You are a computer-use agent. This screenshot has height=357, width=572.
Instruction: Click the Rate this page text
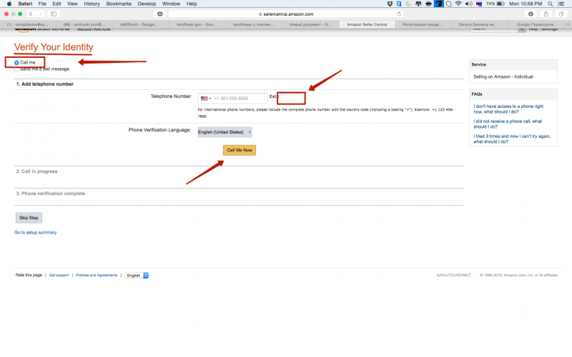[x=29, y=276]
